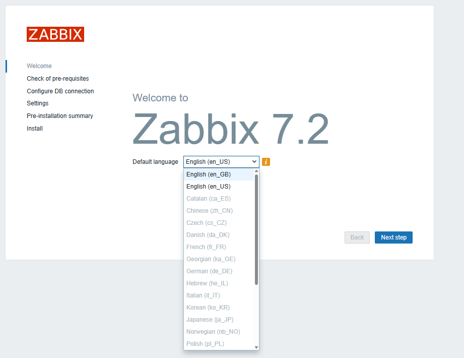Go to the Install setup step
464x358 pixels.
[35, 129]
